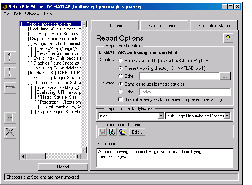The image size is (252, 185).
Task: Collapse the lower 'Paragraph - <Text from' node
Action: click(x=37, y=102)
